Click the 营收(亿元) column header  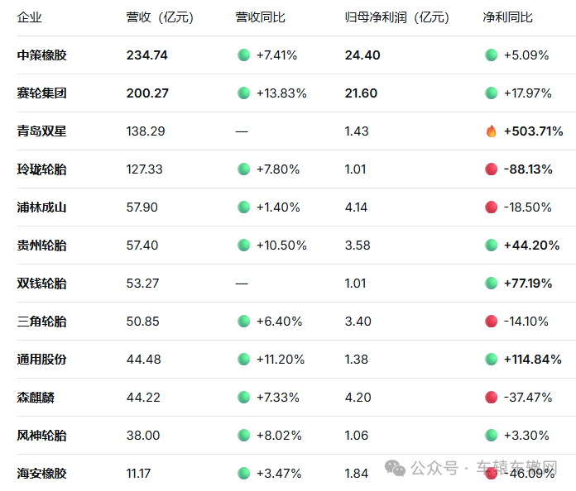(160, 17)
